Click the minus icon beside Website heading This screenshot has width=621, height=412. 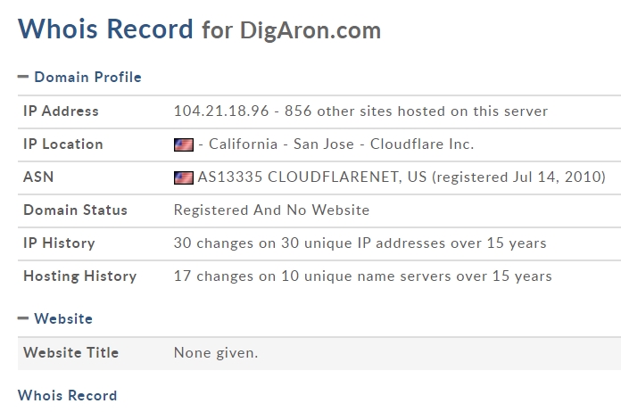tap(23, 318)
